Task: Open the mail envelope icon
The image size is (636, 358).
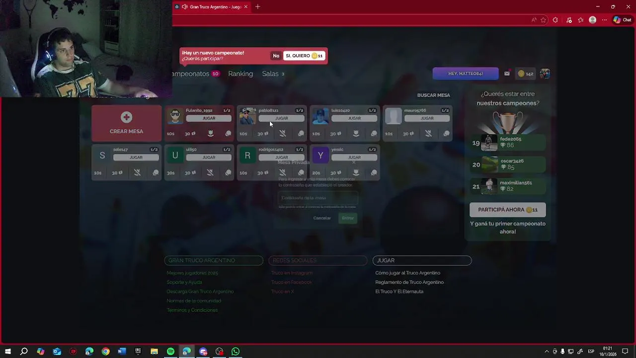Action: pos(507,74)
